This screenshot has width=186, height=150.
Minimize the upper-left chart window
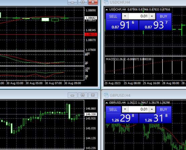73,2
